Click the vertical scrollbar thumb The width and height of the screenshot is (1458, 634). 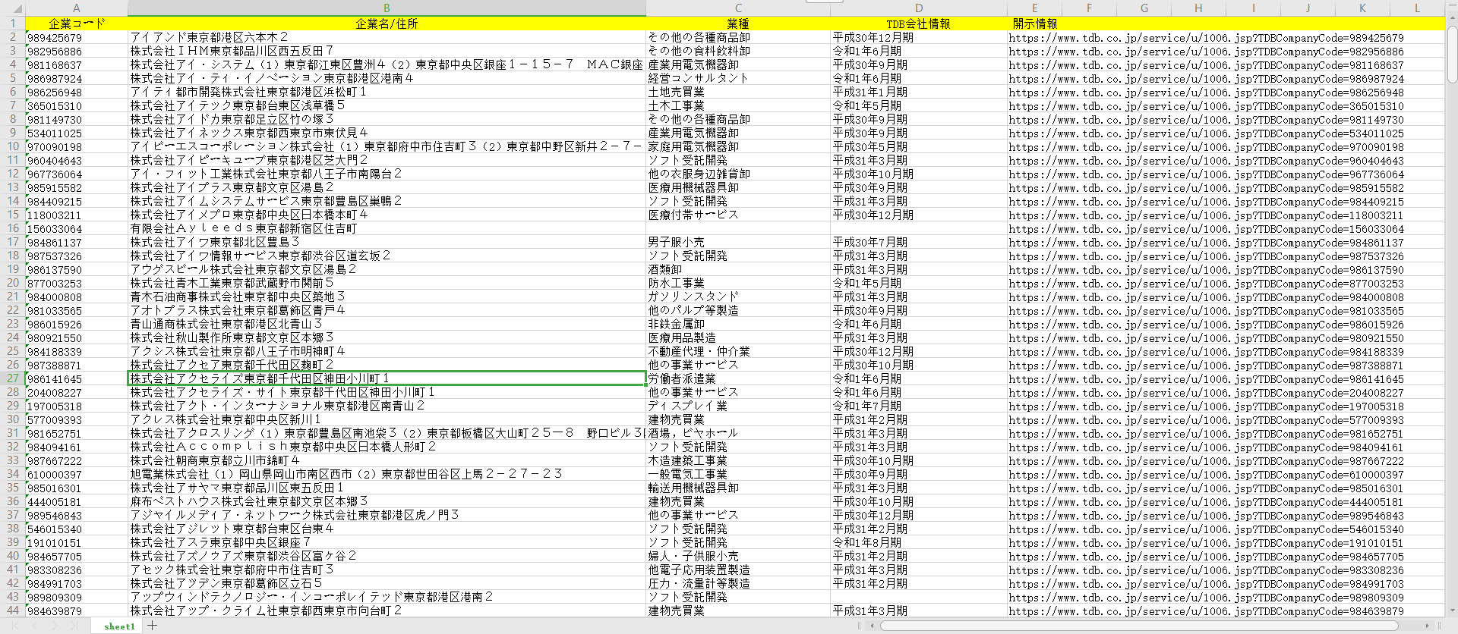coord(1452,53)
